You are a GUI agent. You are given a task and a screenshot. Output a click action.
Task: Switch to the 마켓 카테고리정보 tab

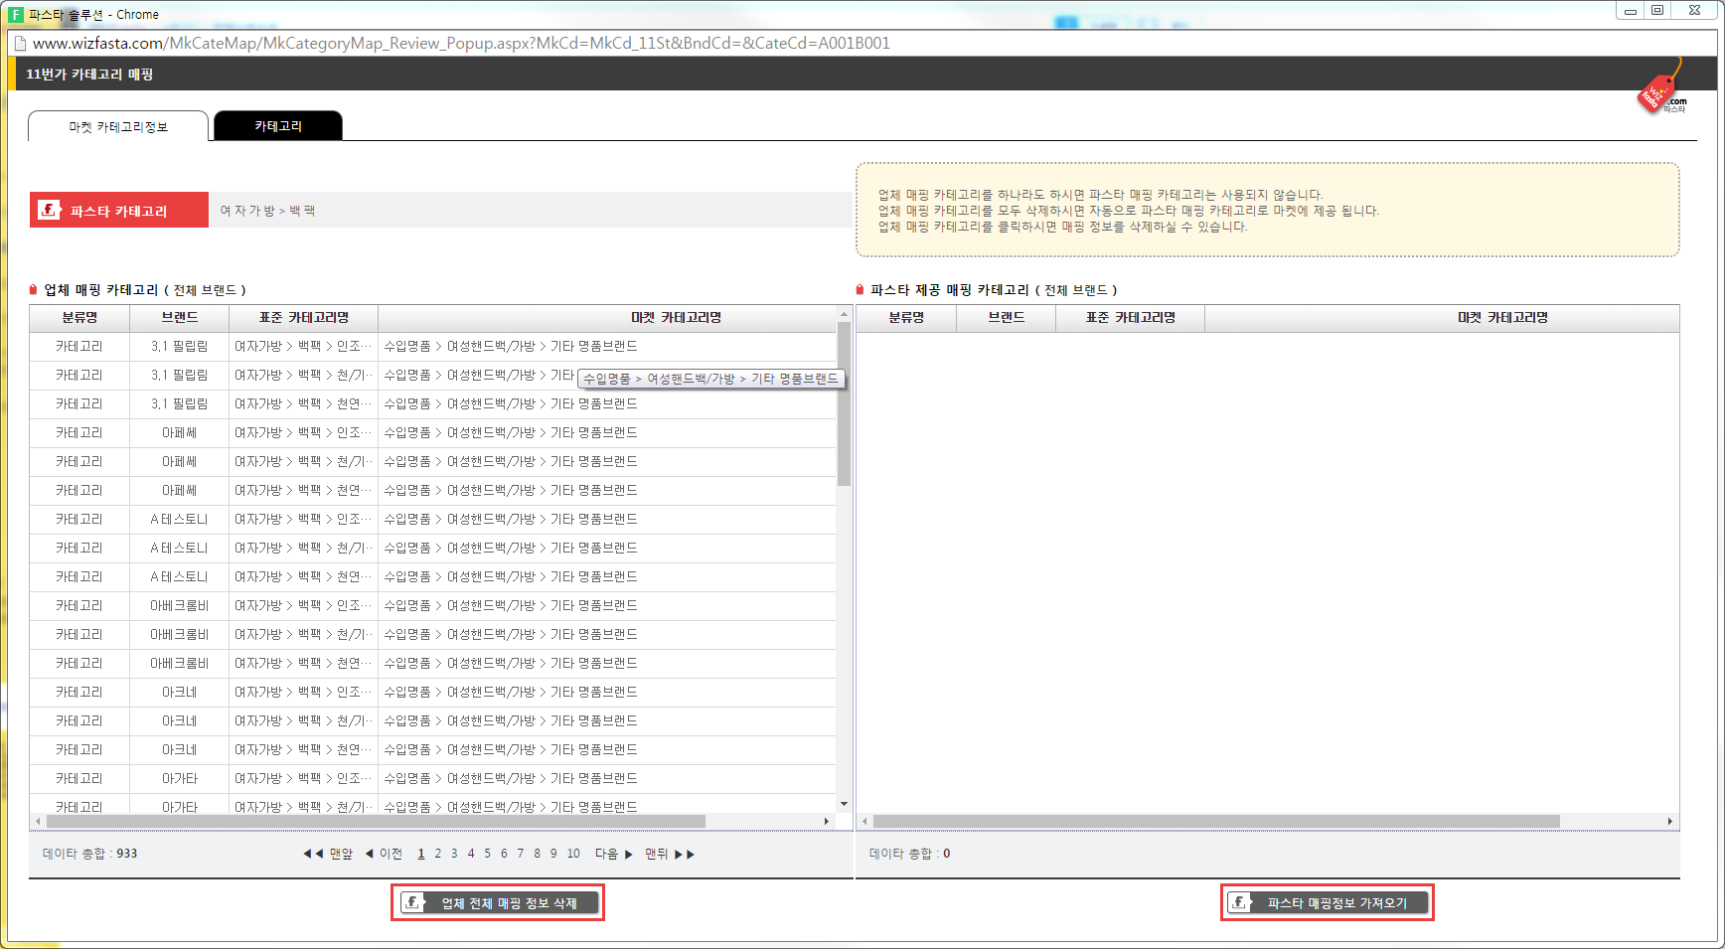pos(118,126)
